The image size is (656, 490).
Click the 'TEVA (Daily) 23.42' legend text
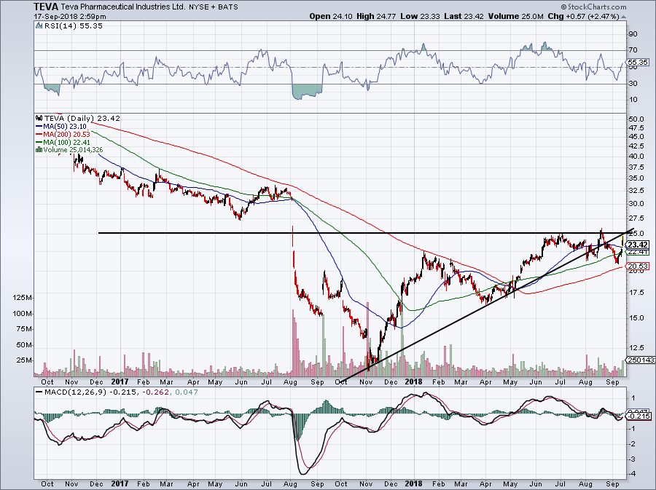coord(82,118)
